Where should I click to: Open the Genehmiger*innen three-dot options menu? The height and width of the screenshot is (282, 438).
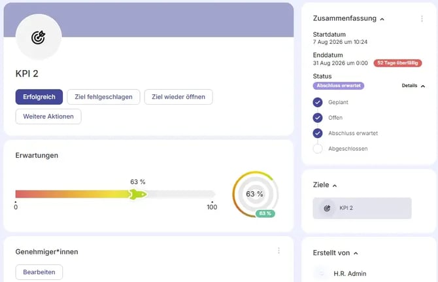tap(278, 251)
